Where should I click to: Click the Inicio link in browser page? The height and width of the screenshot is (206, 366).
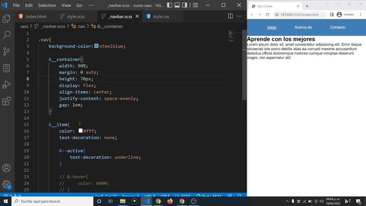point(272,27)
